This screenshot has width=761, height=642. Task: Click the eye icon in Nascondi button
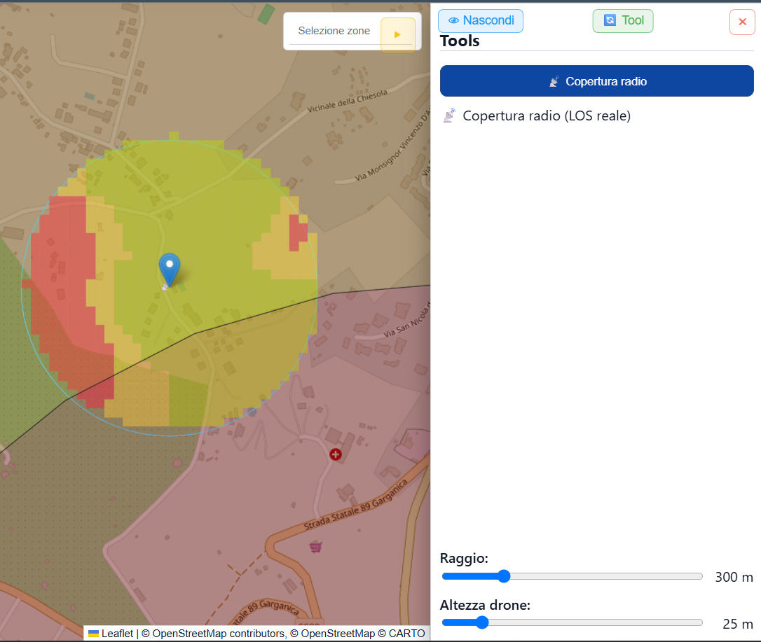tap(453, 20)
